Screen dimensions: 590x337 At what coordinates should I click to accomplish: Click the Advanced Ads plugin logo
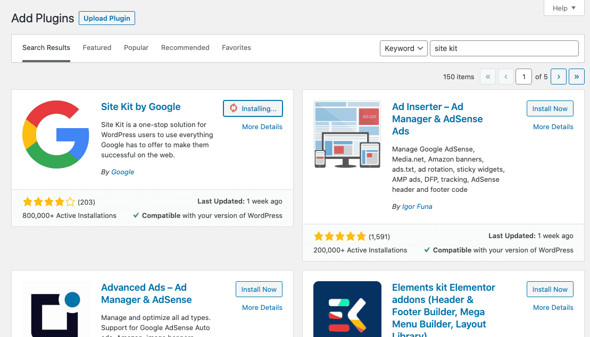coord(55,314)
